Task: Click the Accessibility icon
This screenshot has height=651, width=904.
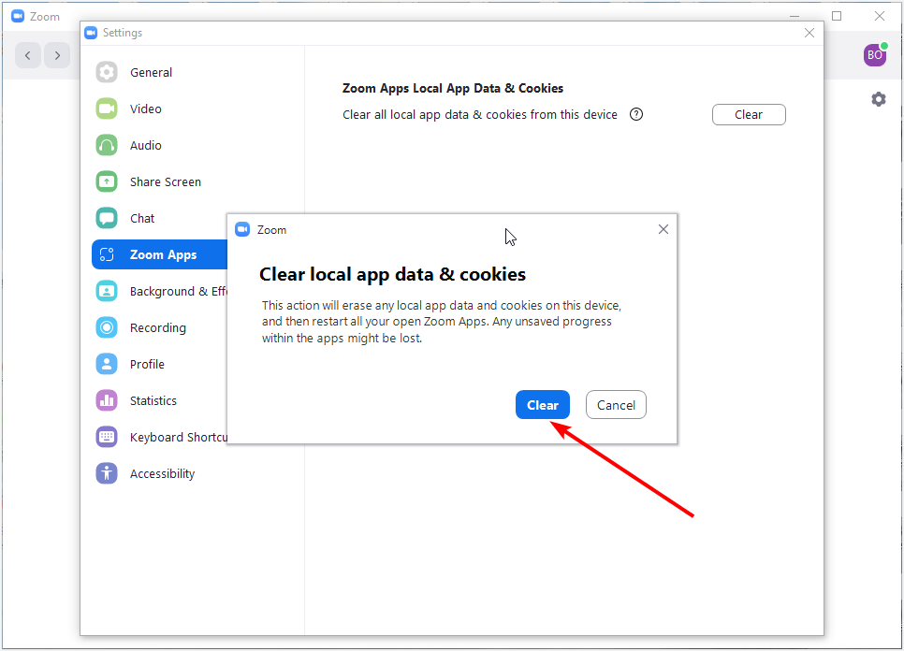Action: click(x=107, y=473)
